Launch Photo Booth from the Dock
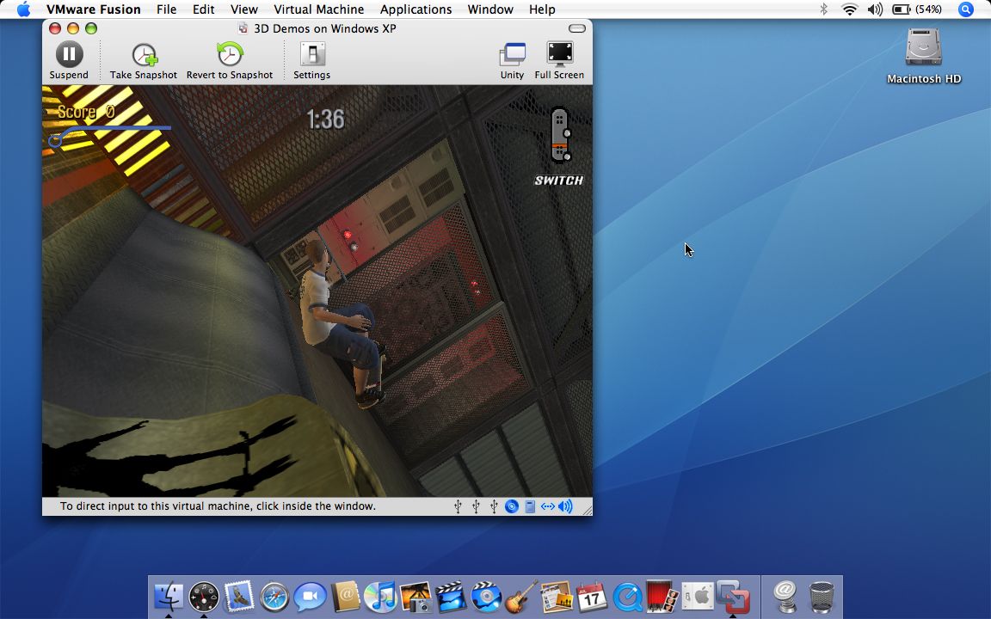Screen dimensions: 991x619 pyautogui.click(x=662, y=597)
